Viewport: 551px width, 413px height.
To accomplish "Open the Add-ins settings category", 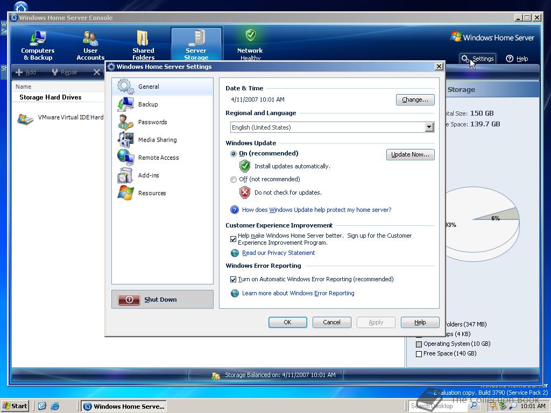I will (x=163, y=175).
